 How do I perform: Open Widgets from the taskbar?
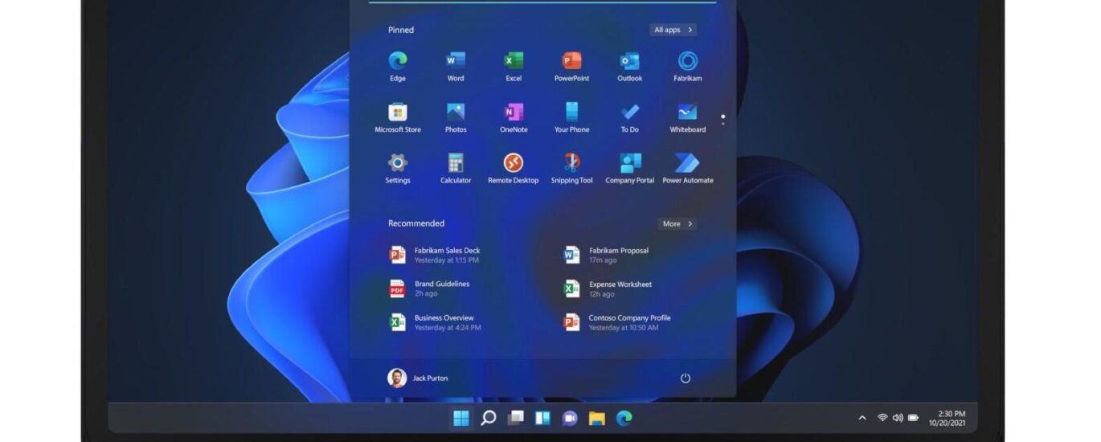point(542,418)
